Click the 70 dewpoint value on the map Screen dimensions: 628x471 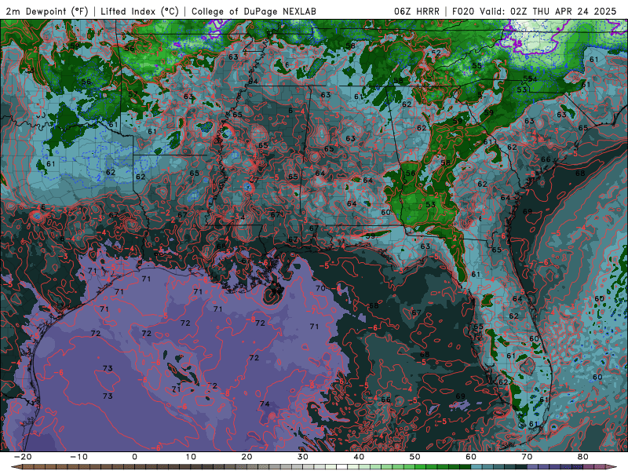point(320,288)
